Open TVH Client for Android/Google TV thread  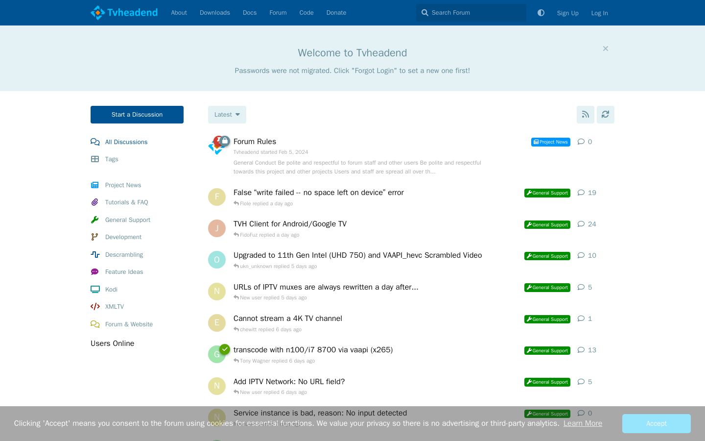[x=290, y=224]
